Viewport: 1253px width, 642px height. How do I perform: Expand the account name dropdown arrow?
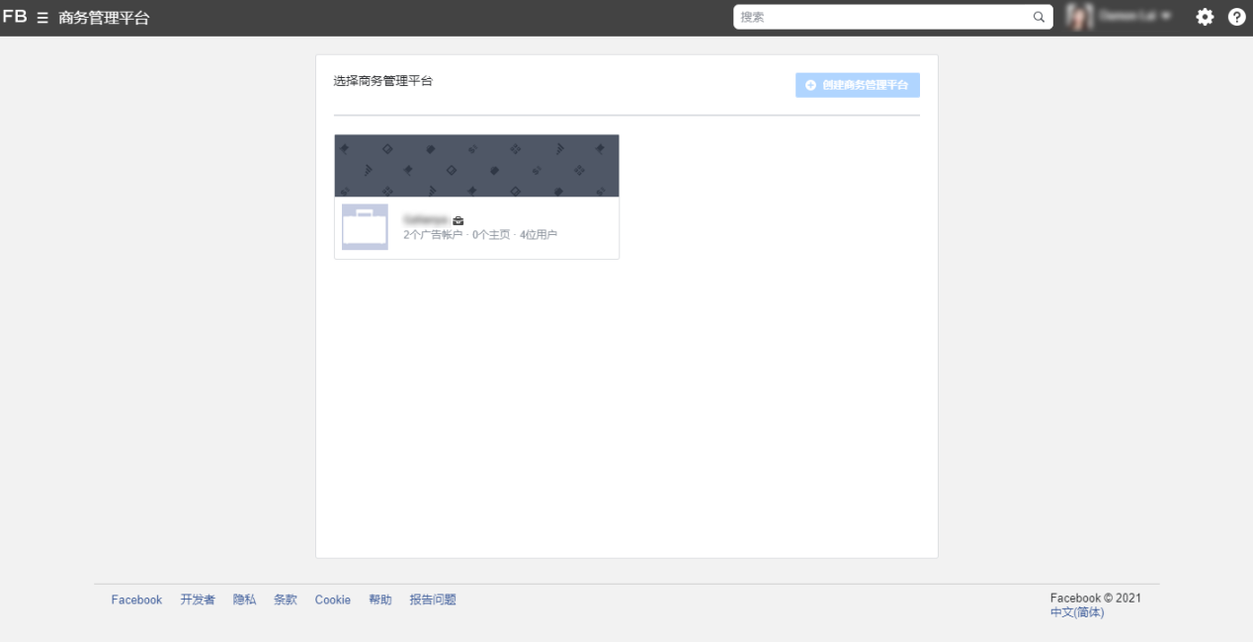point(1167,17)
